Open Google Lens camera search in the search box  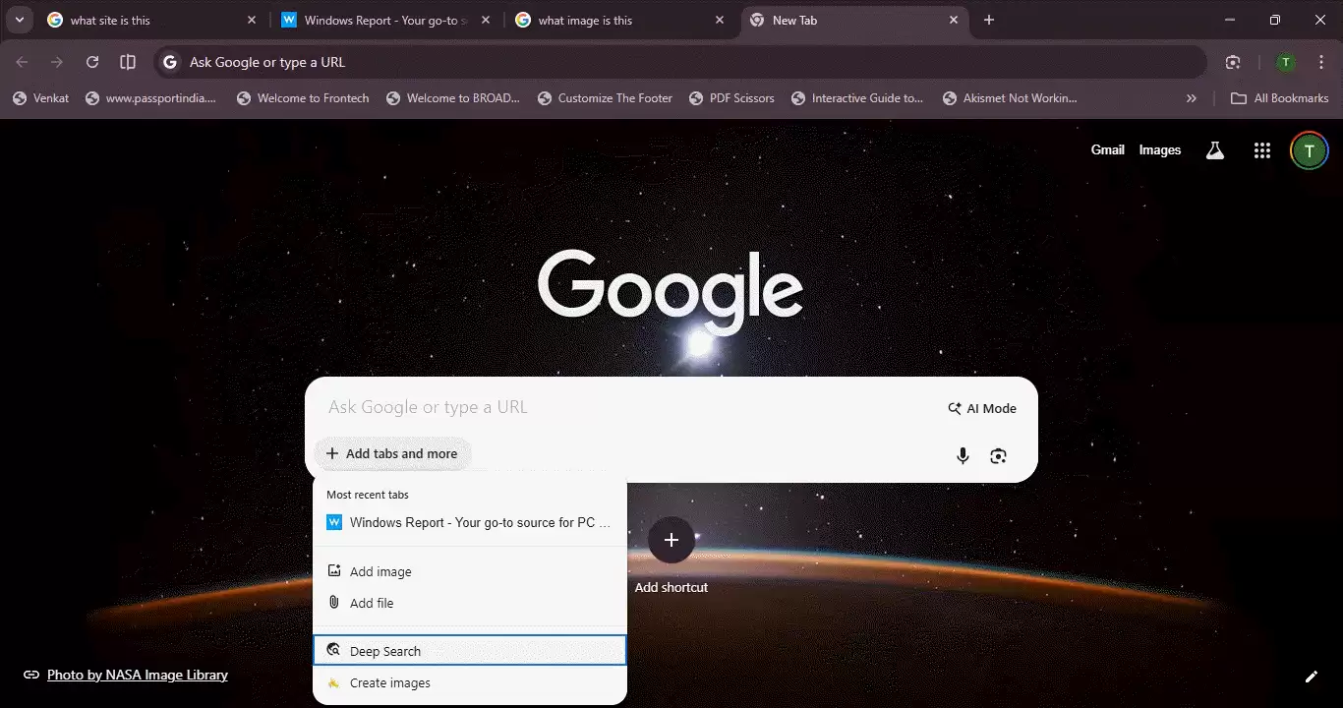point(998,455)
